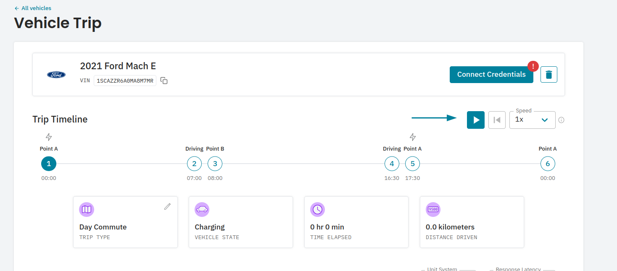The image size is (617, 271).
Task: Click the Charging vehicle state text
Action: 210,227
